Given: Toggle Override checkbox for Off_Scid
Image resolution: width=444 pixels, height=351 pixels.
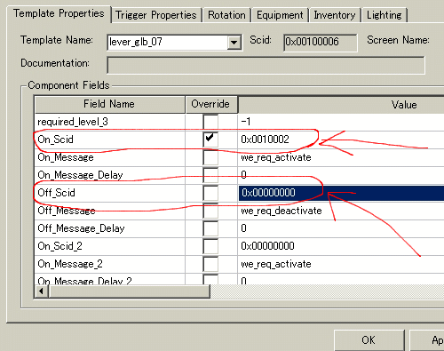Looking at the screenshot, I should coord(210,193).
